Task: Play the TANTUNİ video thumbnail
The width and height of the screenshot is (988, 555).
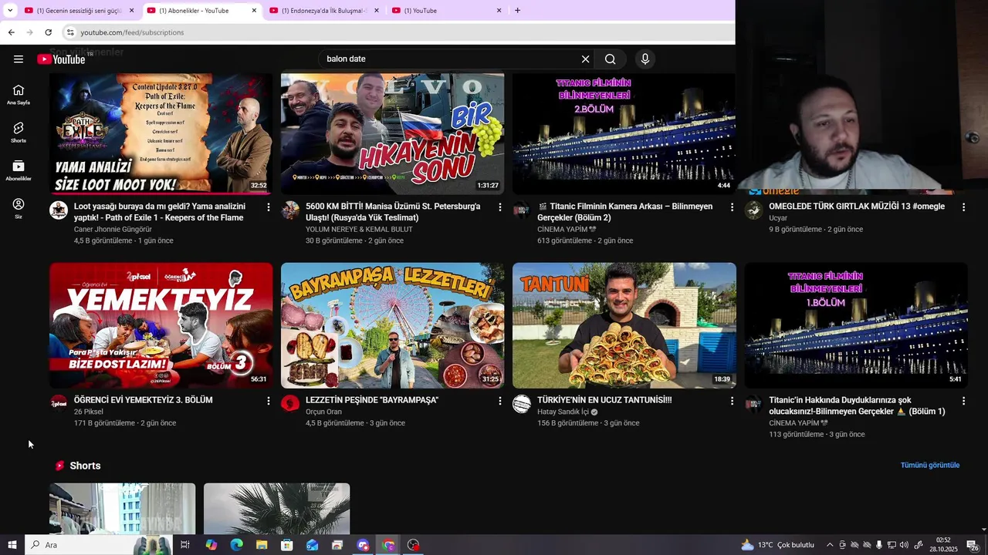Action: (624, 325)
